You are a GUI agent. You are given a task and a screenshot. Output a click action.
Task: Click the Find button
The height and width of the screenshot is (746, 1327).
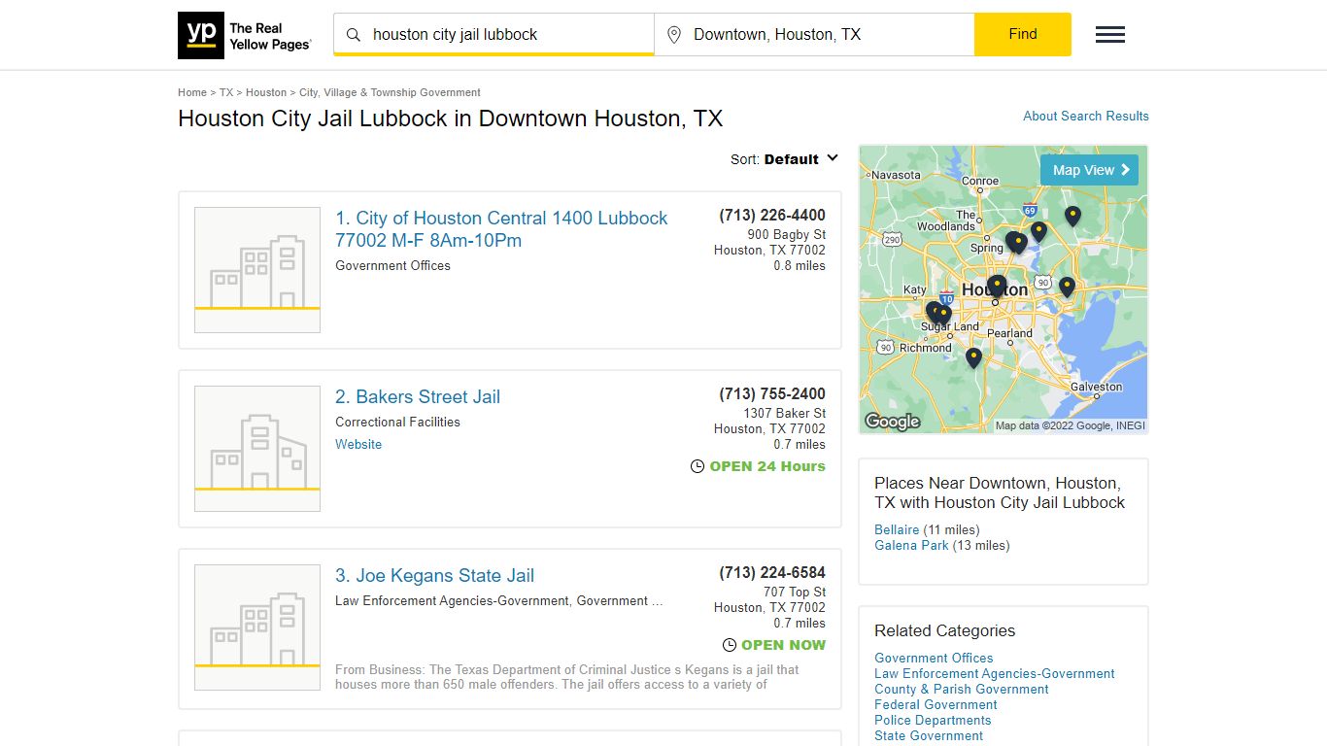point(1023,34)
